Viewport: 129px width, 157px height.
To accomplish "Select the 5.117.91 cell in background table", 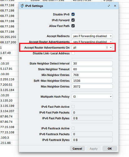I will coord(6,69).
